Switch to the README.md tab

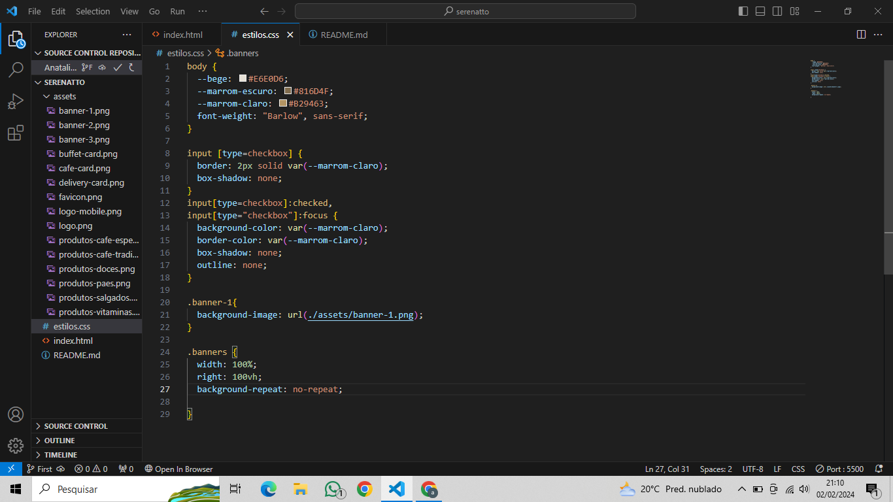[343, 35]
